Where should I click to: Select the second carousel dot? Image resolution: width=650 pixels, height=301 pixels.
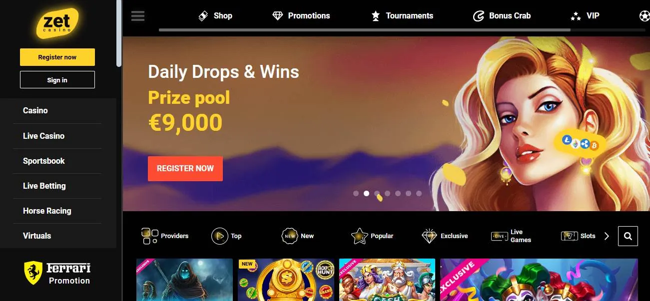(x=366, y=193)
